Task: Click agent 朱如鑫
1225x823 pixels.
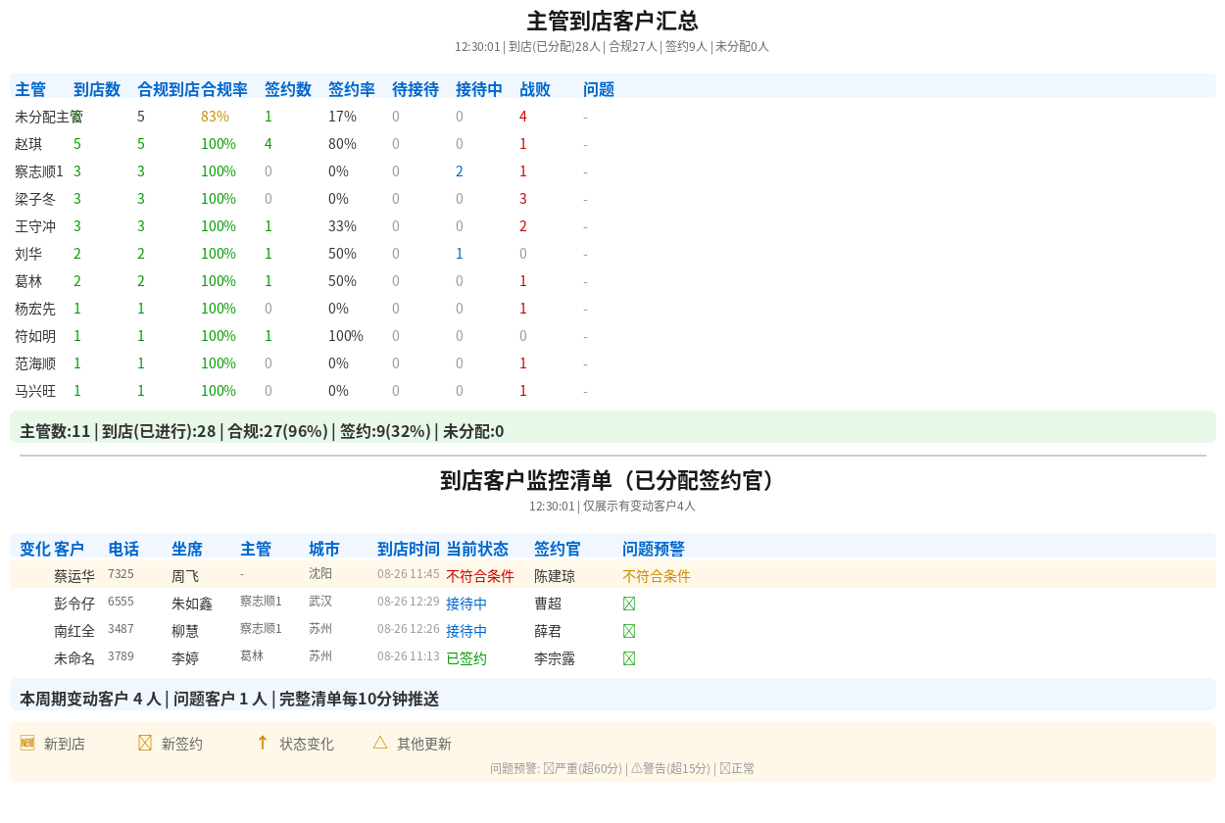Action: [x=192, y=604]
